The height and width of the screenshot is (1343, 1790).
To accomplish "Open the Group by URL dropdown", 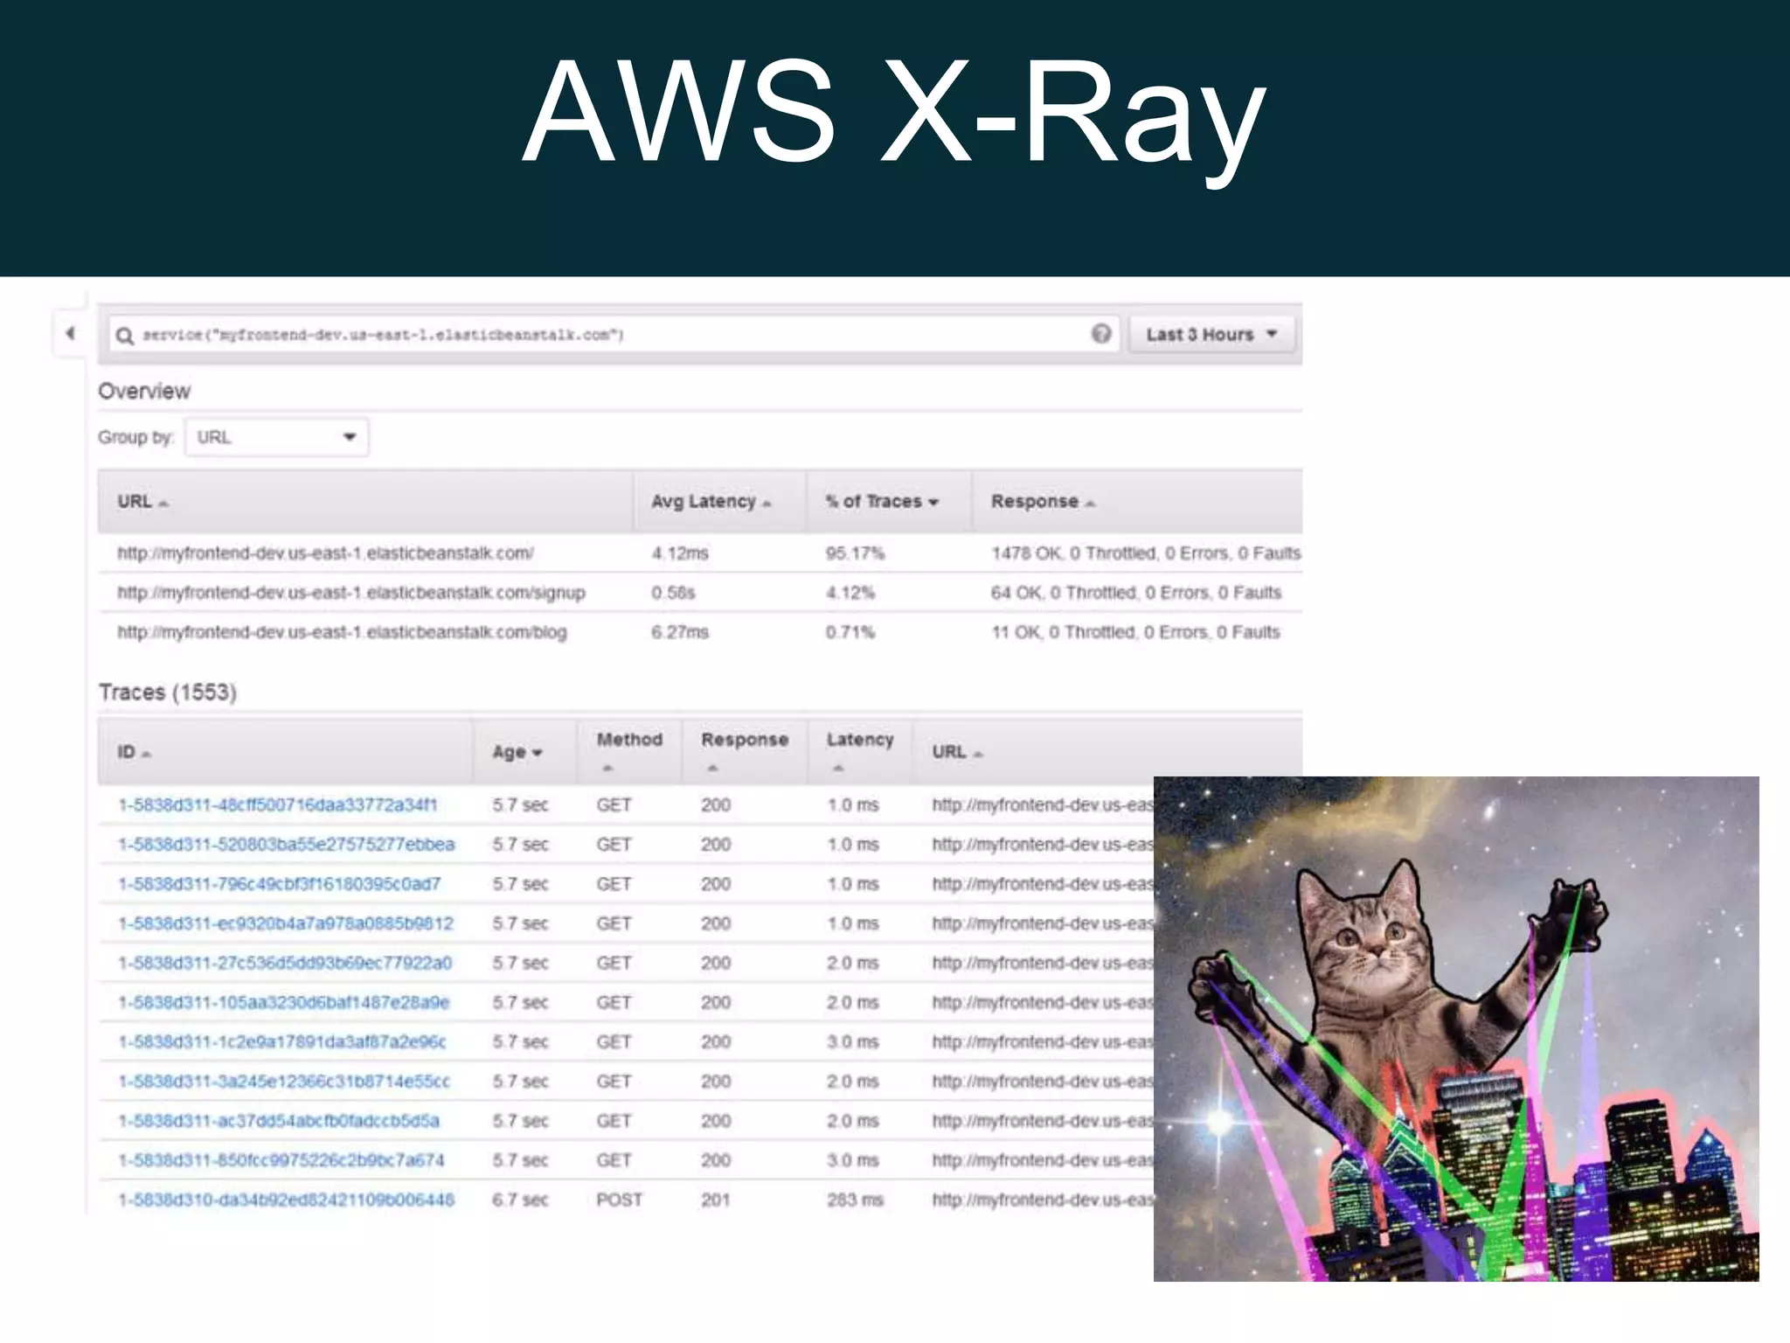I will [276, 436].
